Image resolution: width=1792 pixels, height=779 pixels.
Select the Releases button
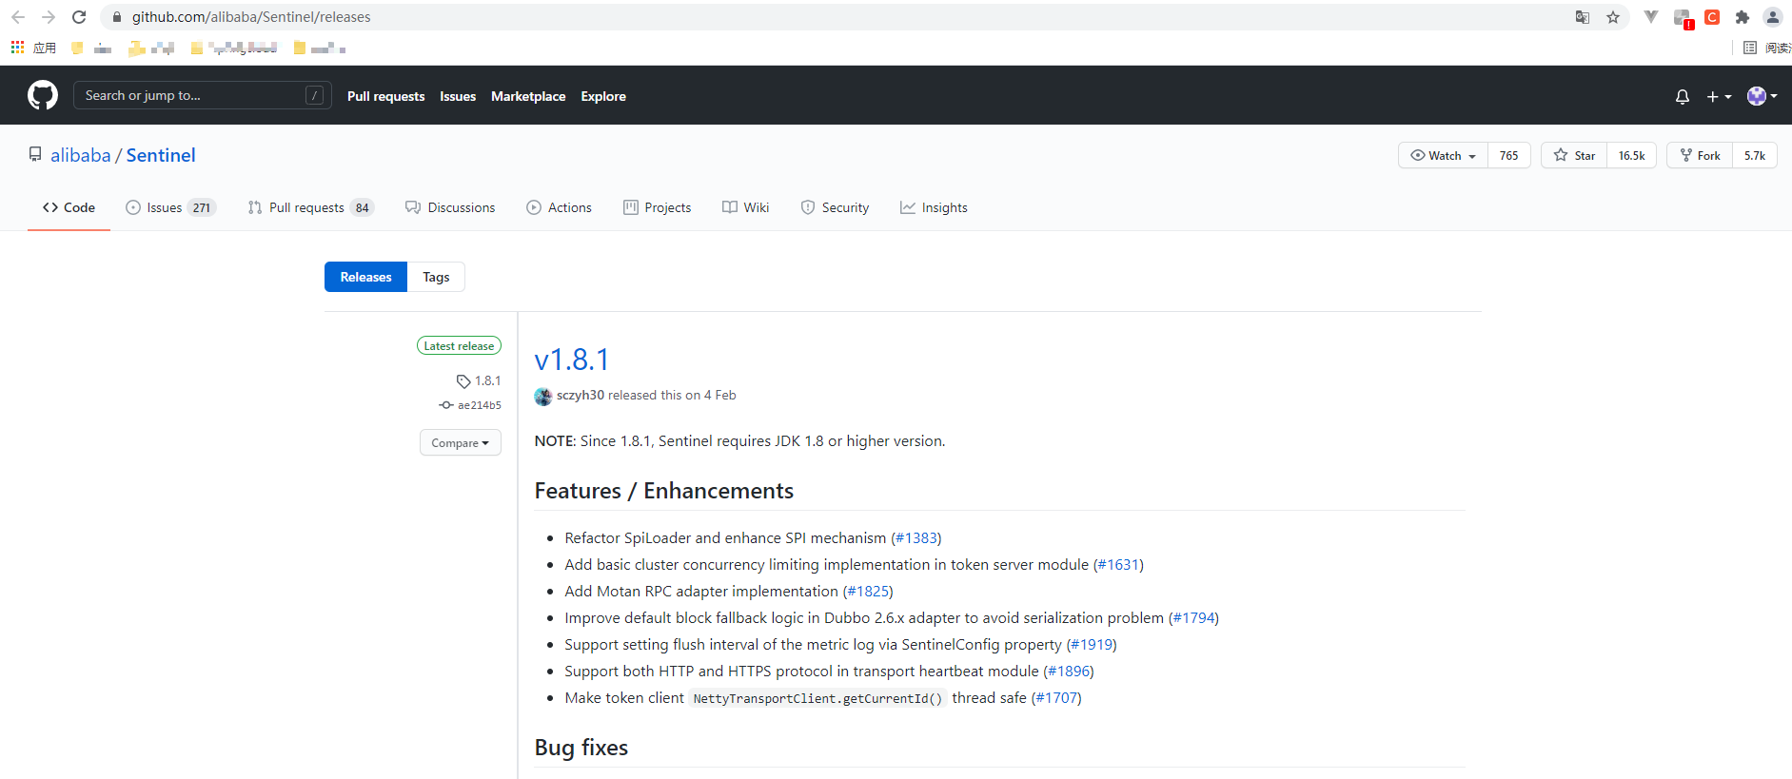point(365,277)
